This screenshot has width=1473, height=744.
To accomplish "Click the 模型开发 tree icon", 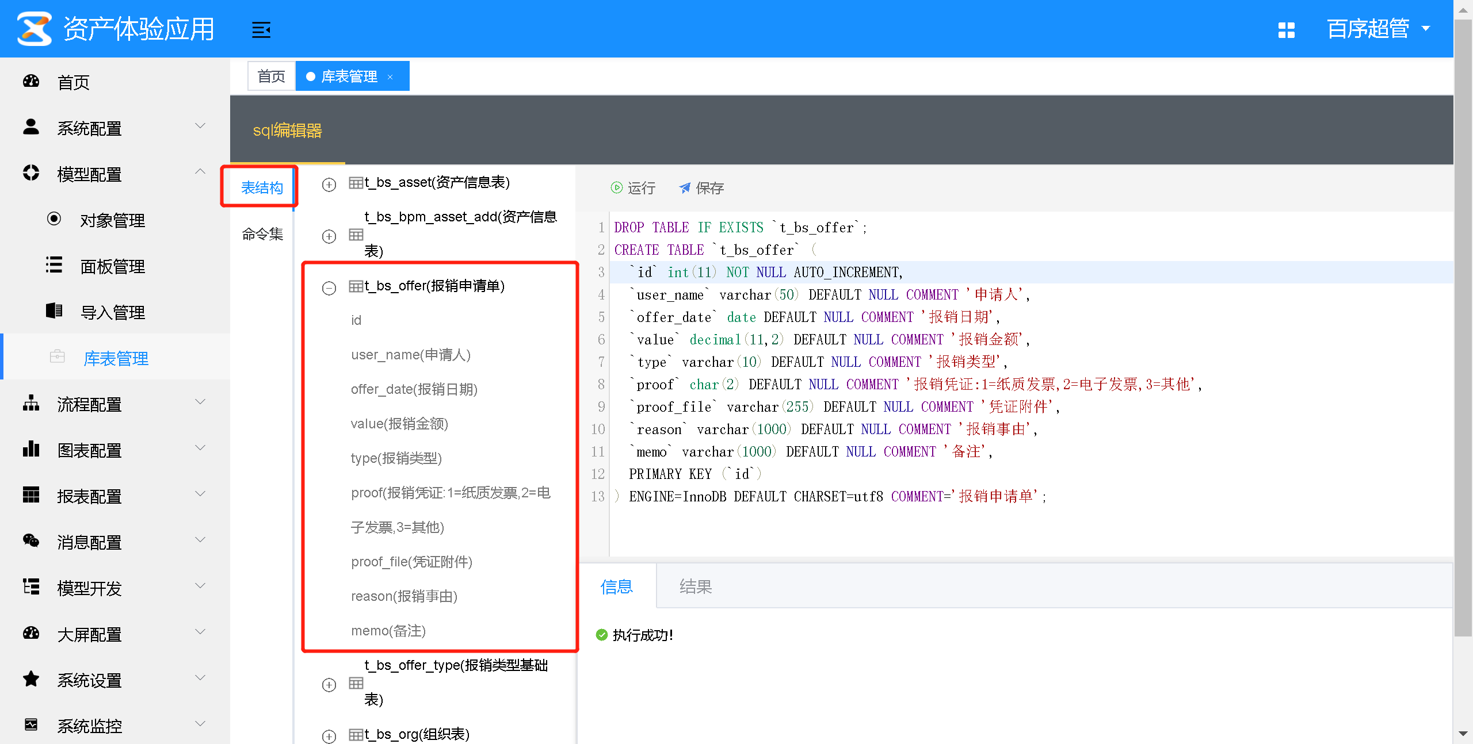I will (31, 586).
